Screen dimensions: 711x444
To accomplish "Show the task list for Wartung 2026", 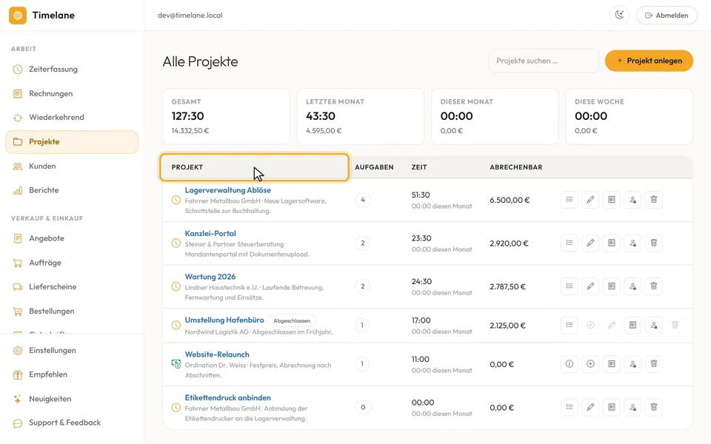I will click(x=569, y=286).
